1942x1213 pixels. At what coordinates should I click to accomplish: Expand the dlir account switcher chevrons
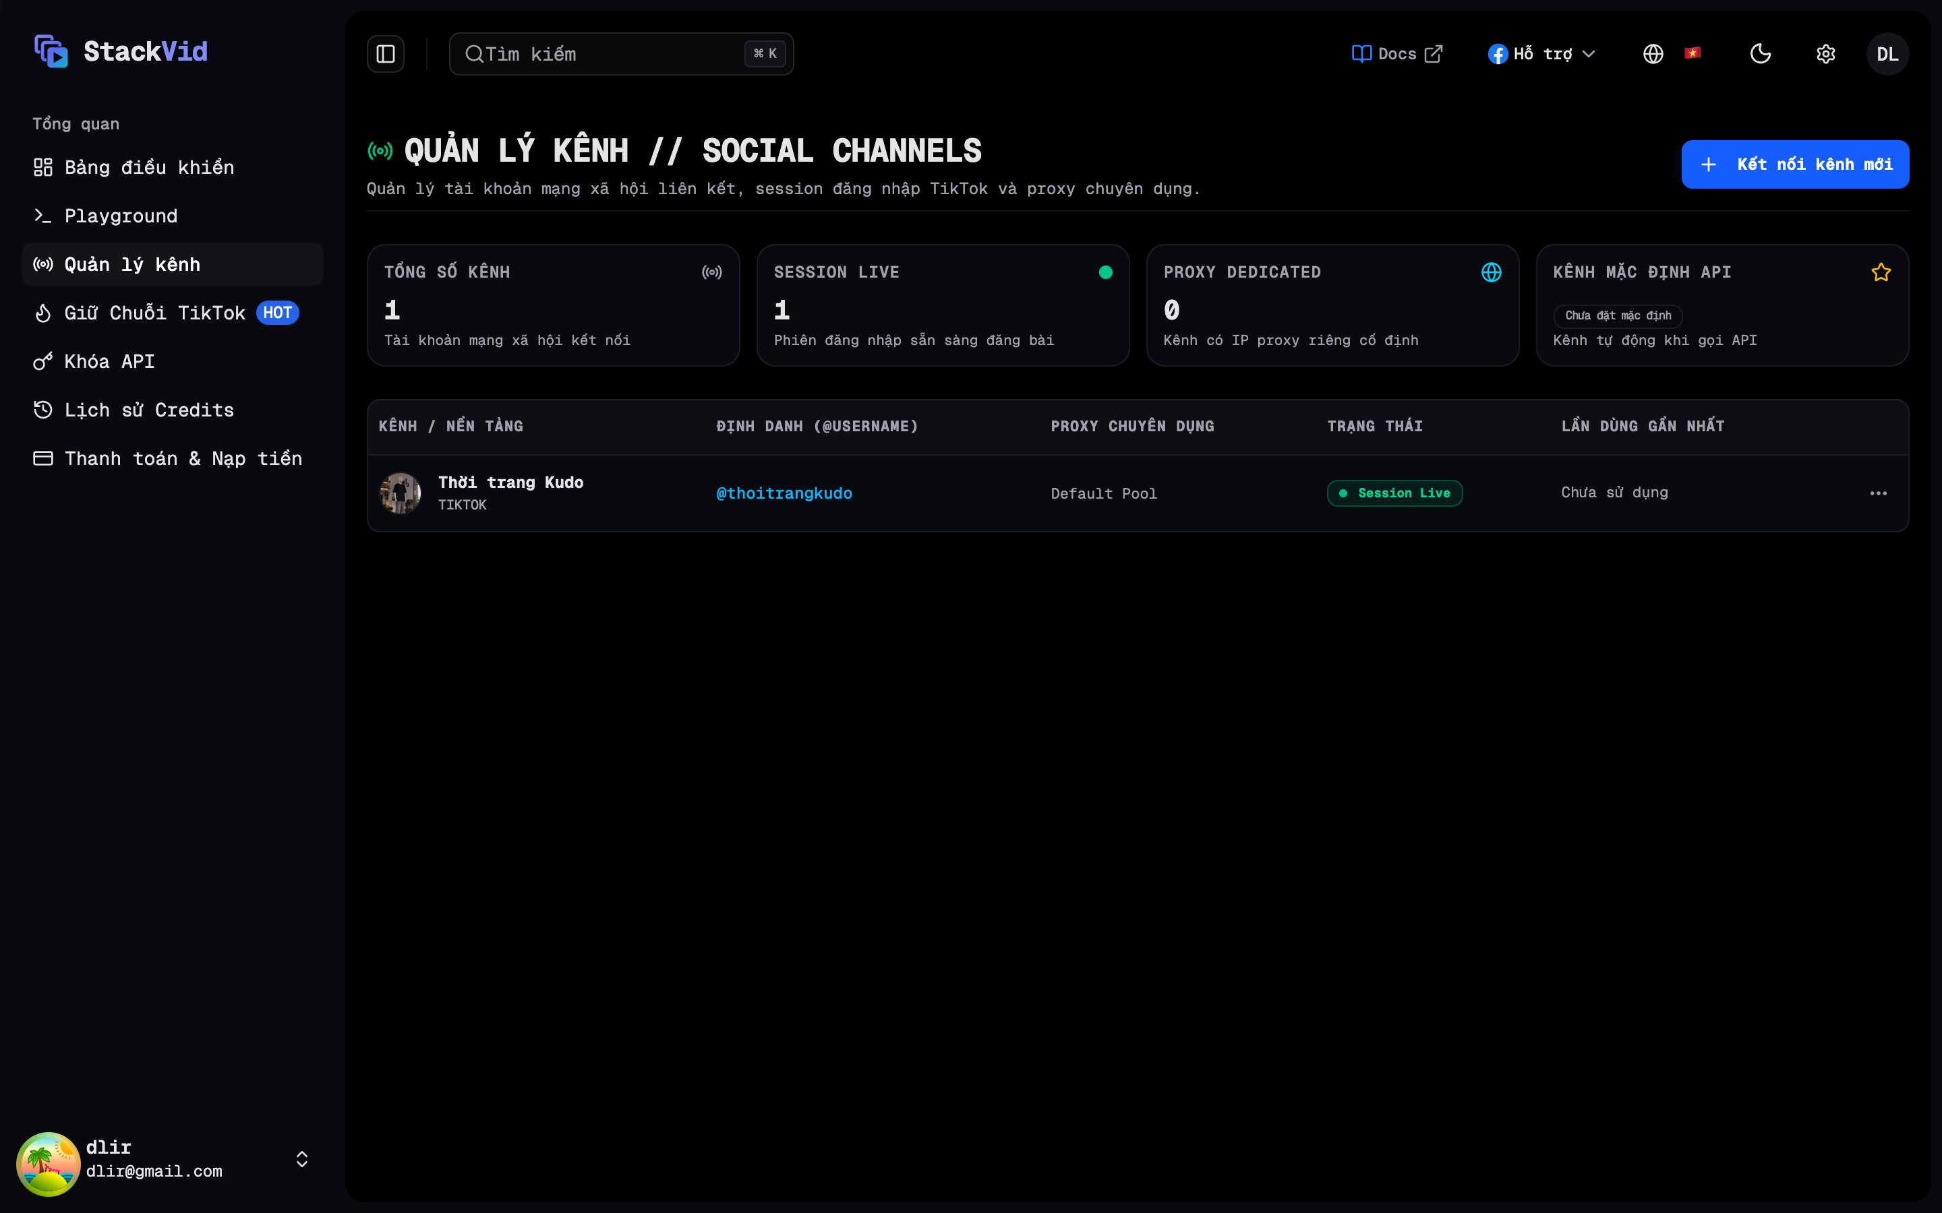[301, 1159]
